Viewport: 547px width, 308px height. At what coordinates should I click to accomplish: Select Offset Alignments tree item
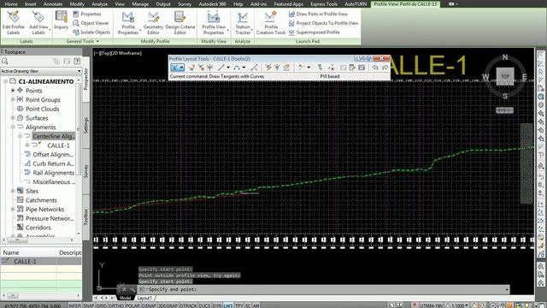53,154
